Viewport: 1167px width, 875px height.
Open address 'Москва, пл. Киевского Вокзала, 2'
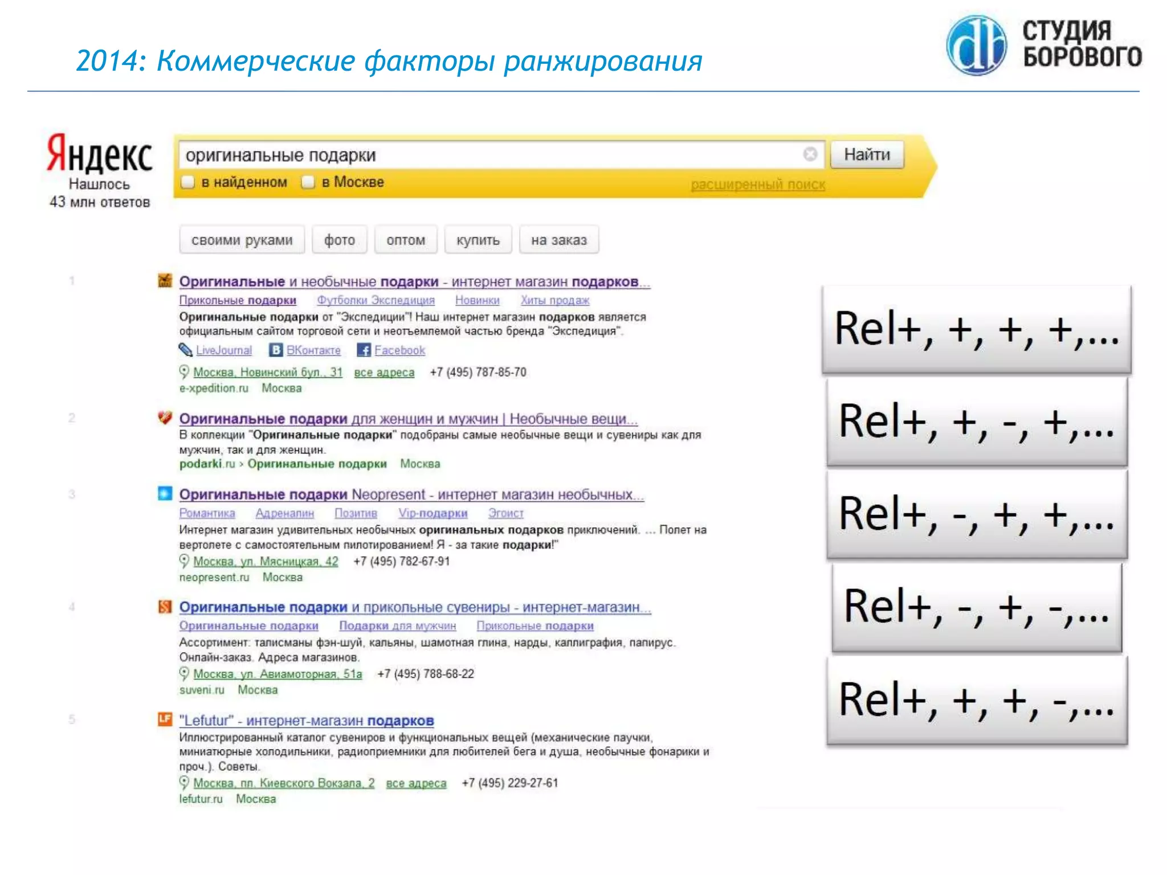tap(284, 783)
